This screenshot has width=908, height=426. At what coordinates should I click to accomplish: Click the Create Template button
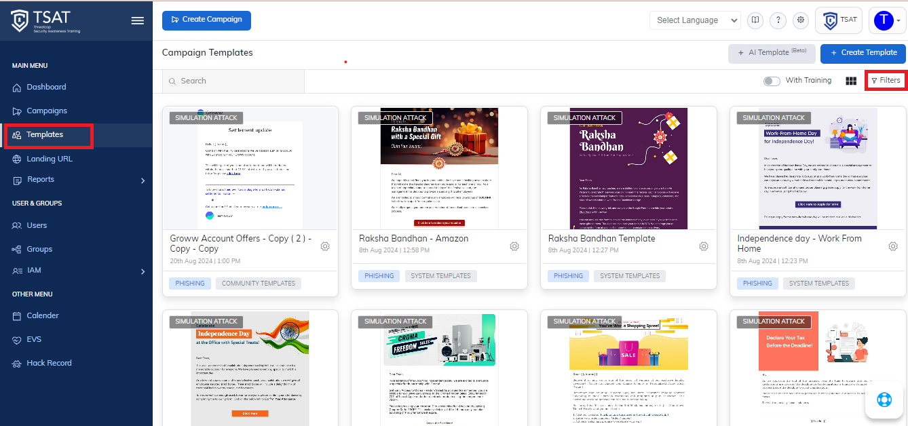point(864,54)
